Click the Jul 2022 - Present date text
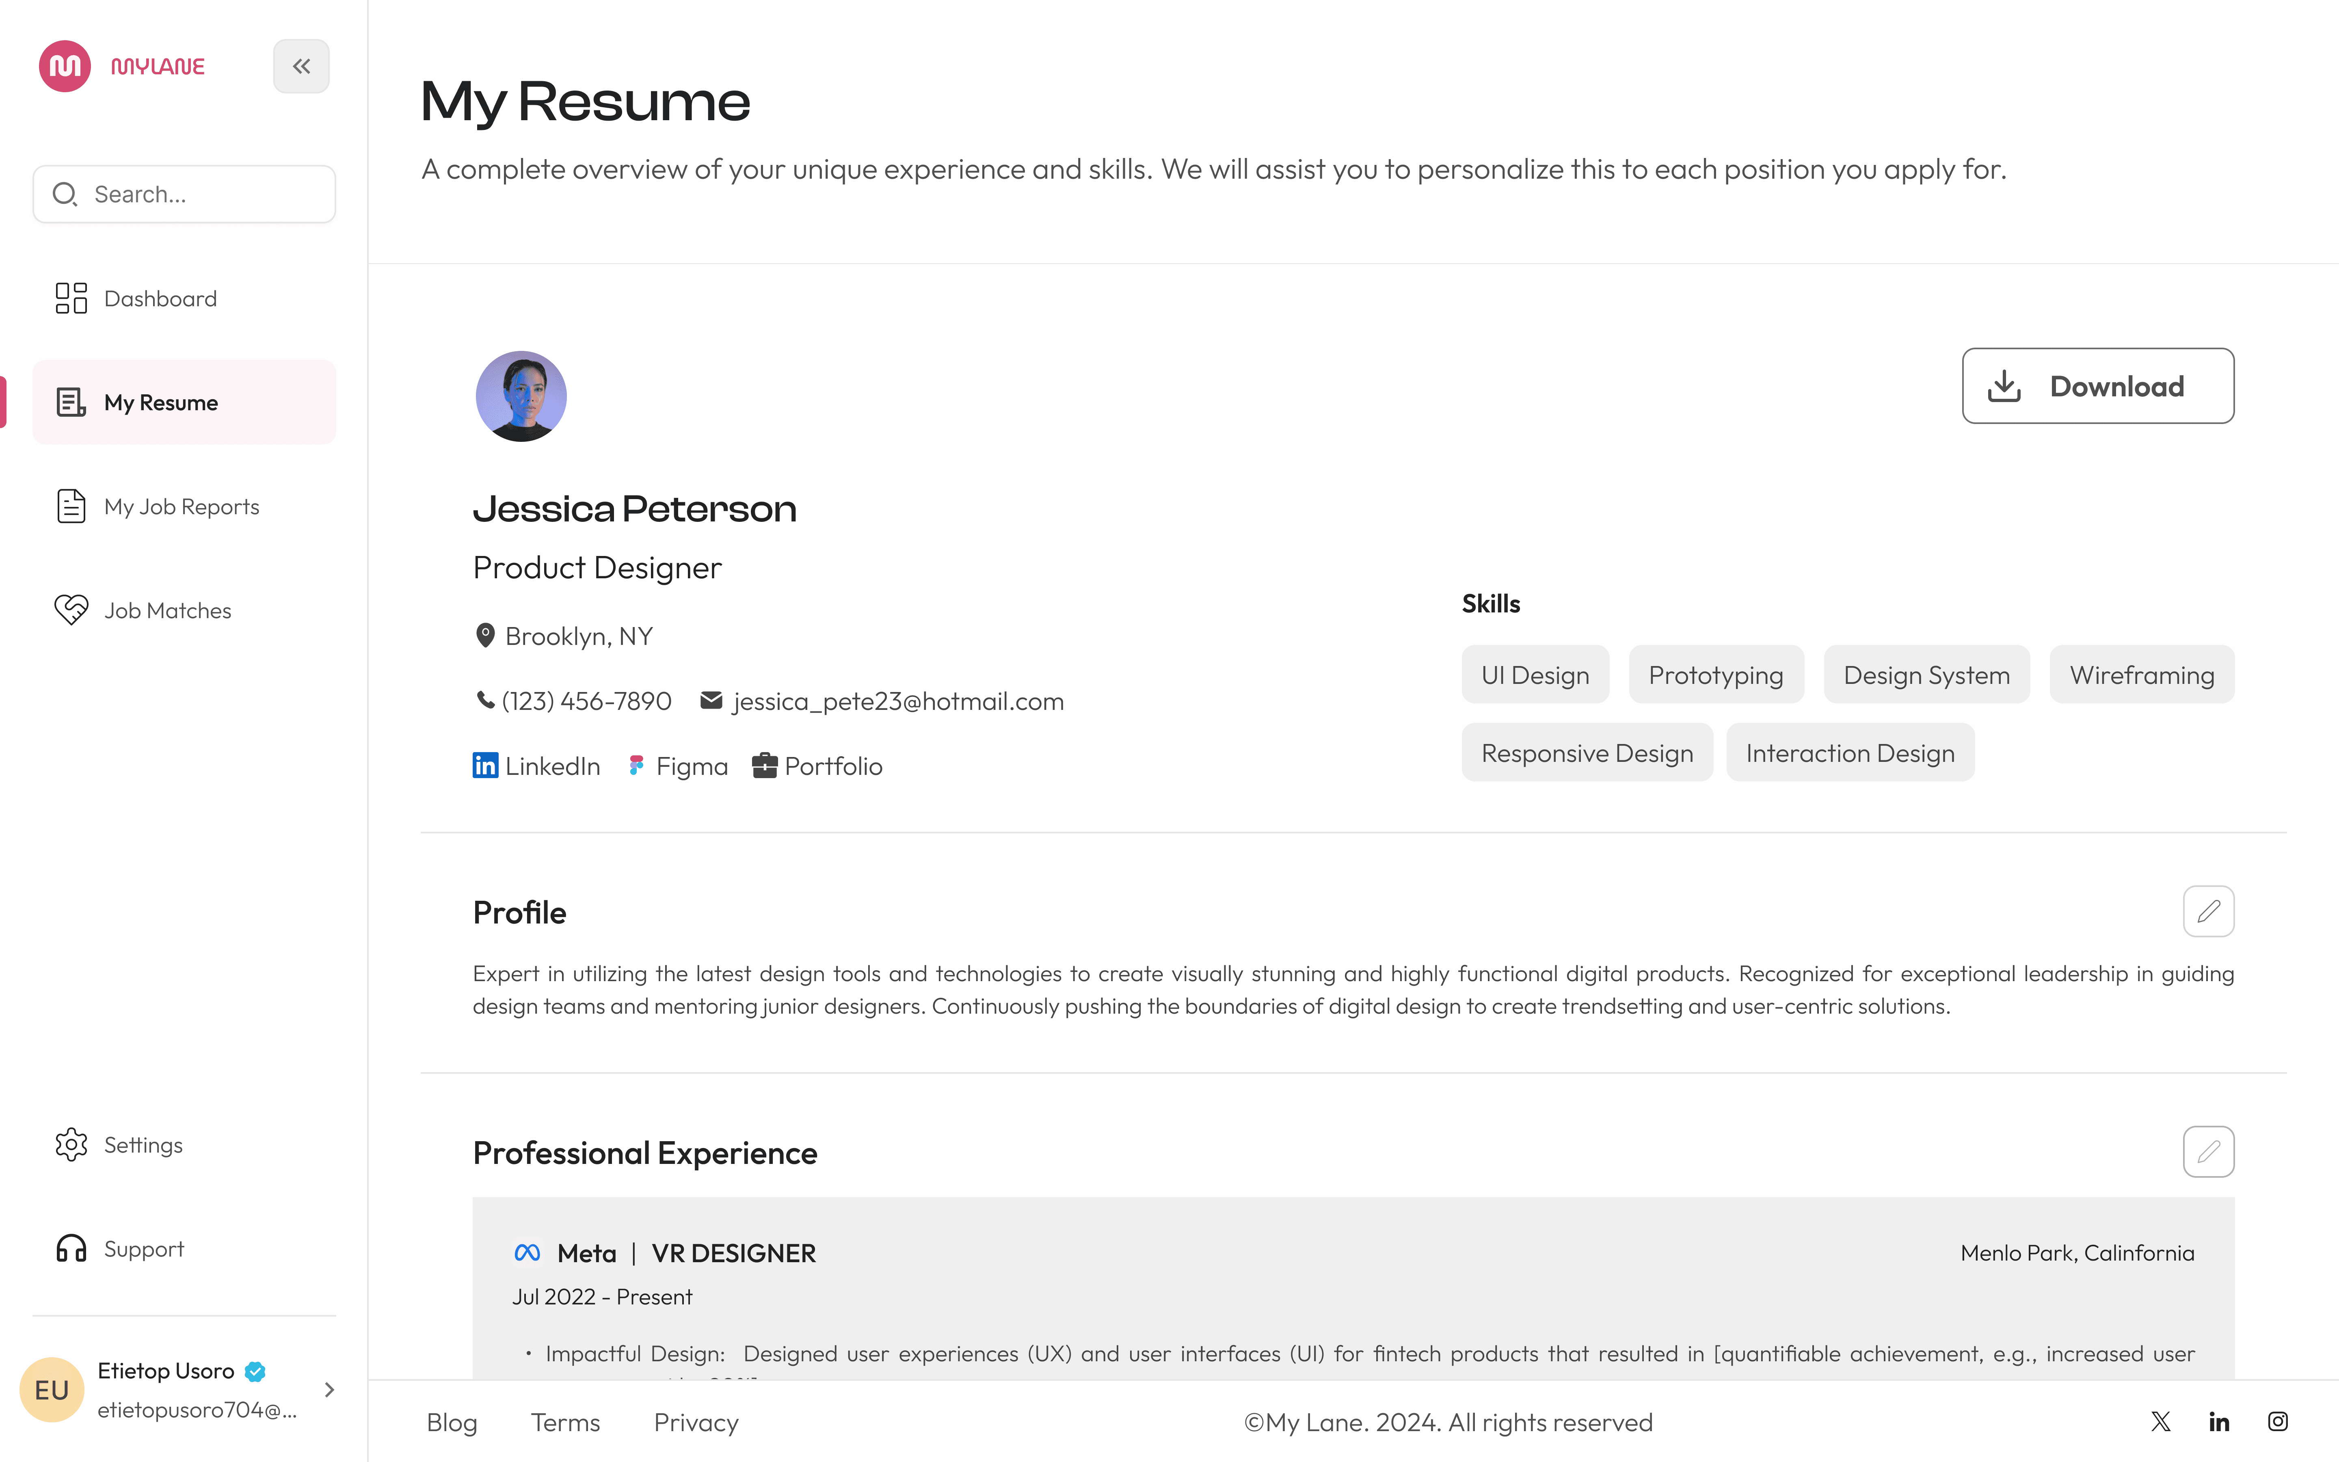Screen dimensions: 2339x1462 [602, 1297]
